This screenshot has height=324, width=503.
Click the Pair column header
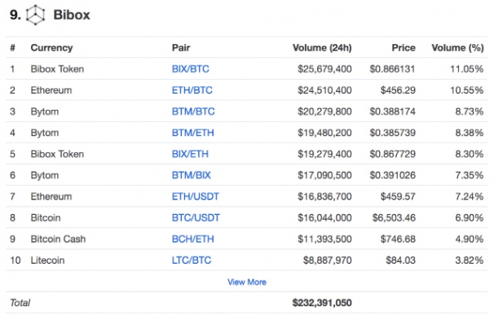coord(181,48)
